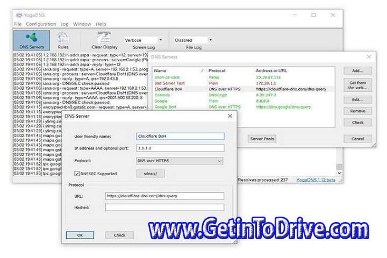Click the Check button in DNS Servers window

point(357,123)
